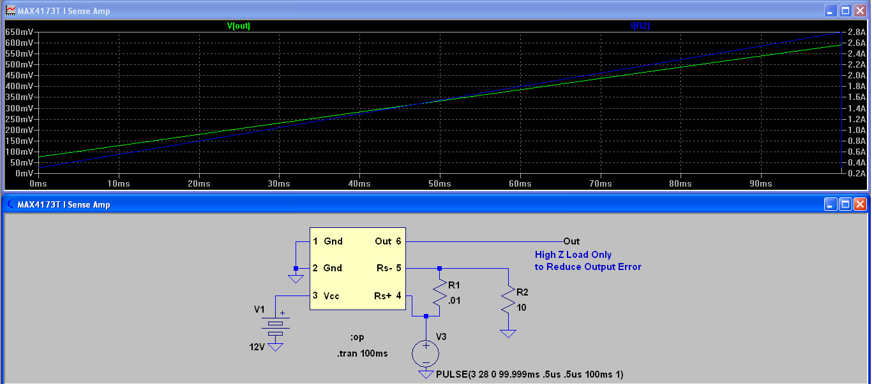This screenshot has height=384, width=872.
Task: Click the '300mV' left axis label
Action: pyautogui.click(x=19, y=108)
